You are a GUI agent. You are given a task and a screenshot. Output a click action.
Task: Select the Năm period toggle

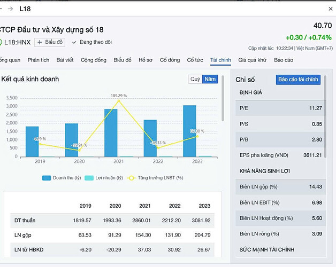(210, 79)
